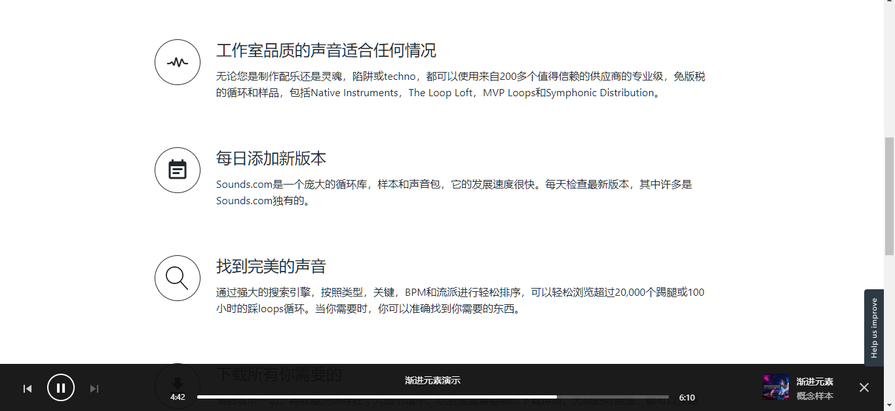Skip to the next track

(x=94, y=388)
